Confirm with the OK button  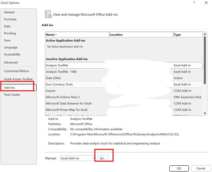pos(179,168)
